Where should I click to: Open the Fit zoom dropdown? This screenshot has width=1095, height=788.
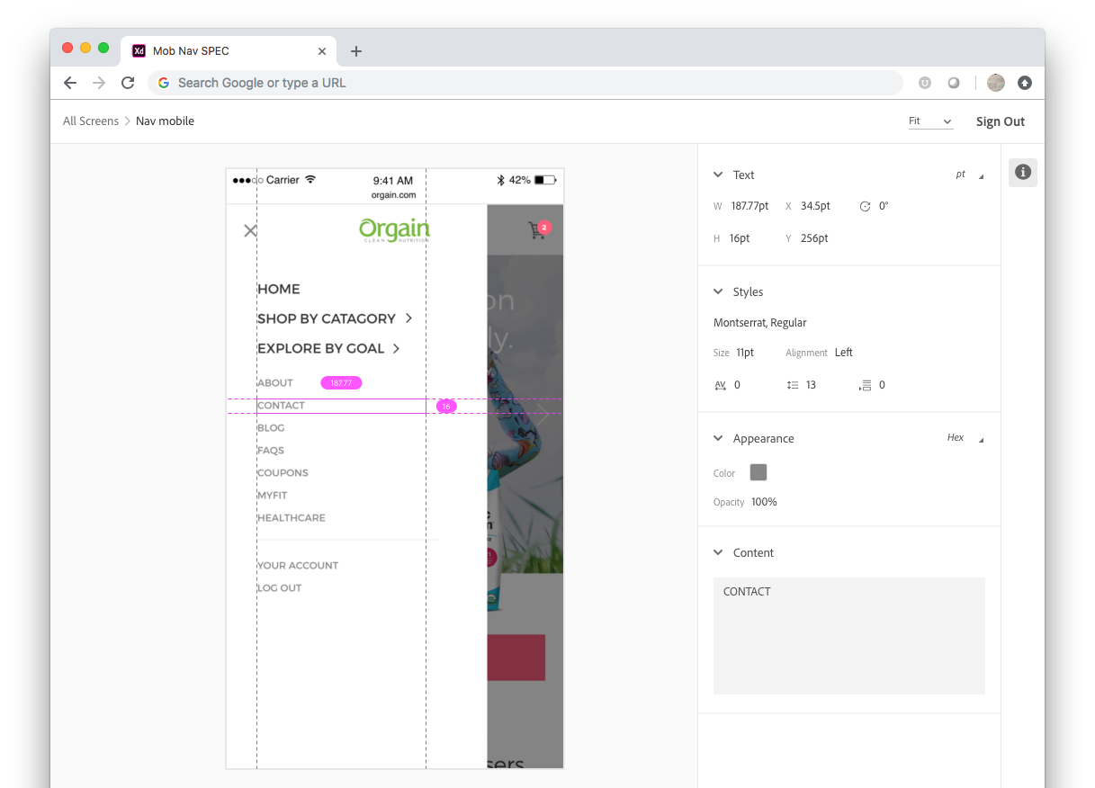pyautogui.click(x=930, y=121)
